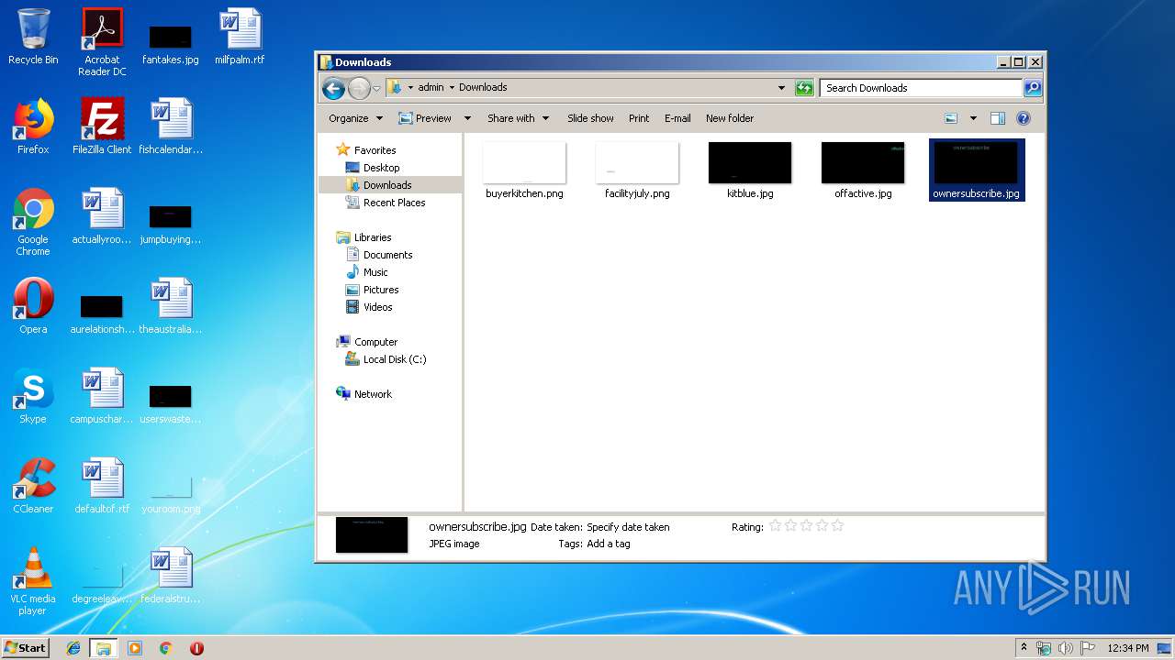Click Opera icon in the taskbar
This screenshot has width=1175, height=660.
[196, 648]
